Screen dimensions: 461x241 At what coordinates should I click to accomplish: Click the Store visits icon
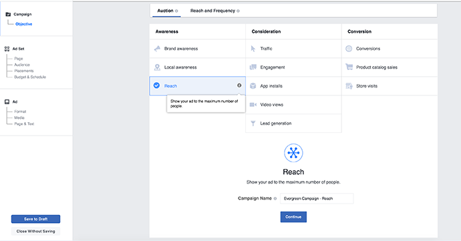click(x=349, y=86)
